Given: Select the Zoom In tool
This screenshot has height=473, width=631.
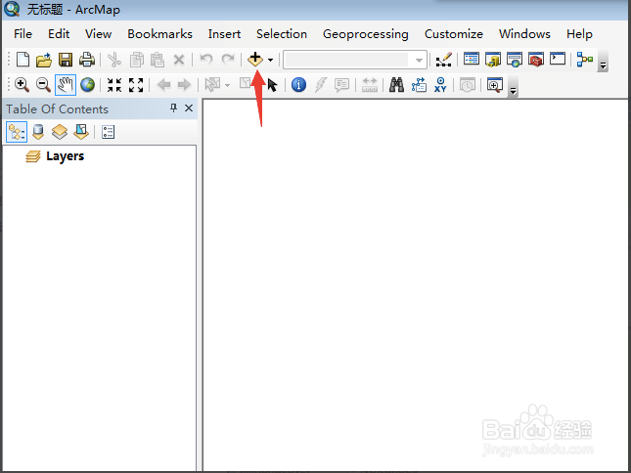Looking at the screenshot, I should pos(22,85).
